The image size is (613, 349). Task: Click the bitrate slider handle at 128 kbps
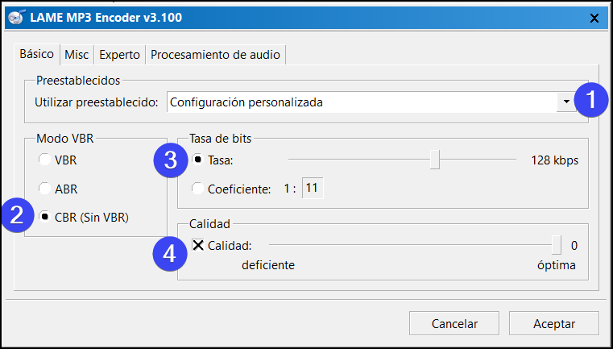435,160
